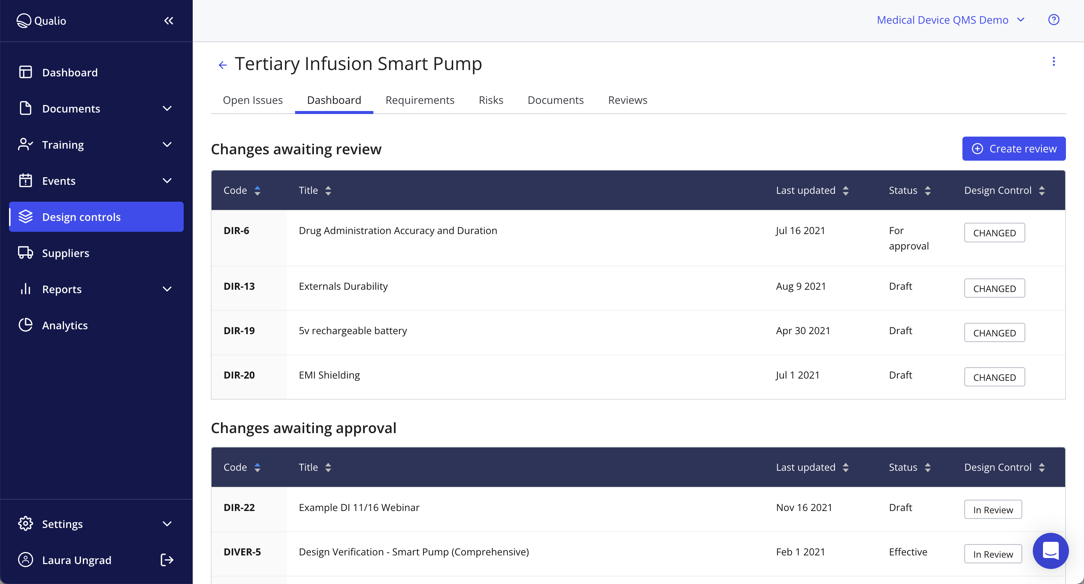Open the Medical Device QMS Demo dropdown
1084x584 pixels.
tap(950, 20)
